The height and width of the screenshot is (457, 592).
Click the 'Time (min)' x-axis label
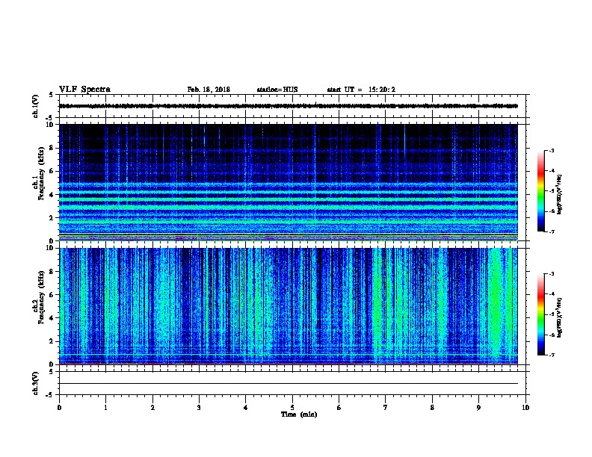click(299, 414)
